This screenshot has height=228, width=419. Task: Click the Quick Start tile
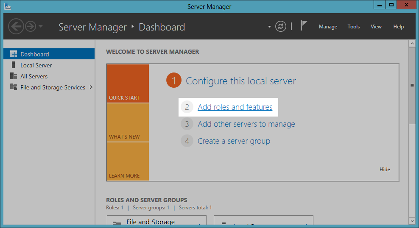point(128,83)
